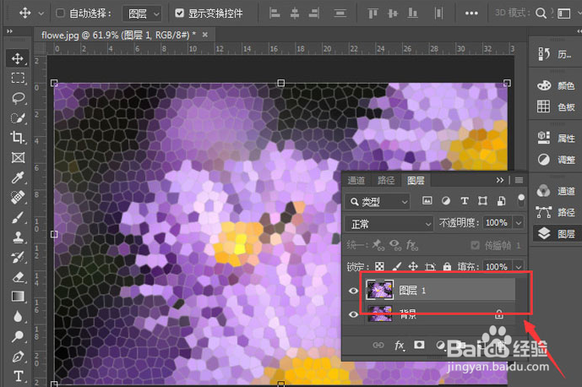This screenshot has width=582, height=387.
Task: Select the Quick Selection tool
Action: point(18,117)
